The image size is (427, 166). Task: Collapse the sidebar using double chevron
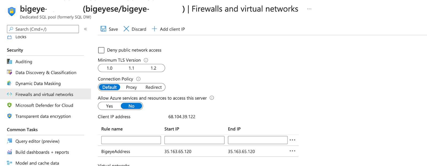coord(86,29)
